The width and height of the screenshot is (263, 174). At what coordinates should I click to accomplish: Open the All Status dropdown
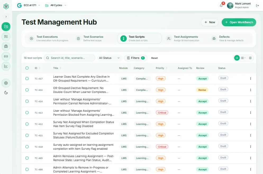tap(109, 58)
